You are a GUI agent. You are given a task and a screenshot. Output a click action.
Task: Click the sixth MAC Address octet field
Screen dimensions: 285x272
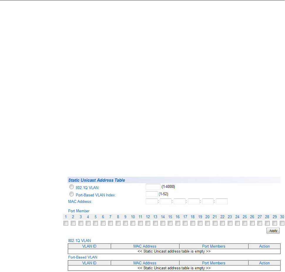pyautogui.click(x=222, y=201)
